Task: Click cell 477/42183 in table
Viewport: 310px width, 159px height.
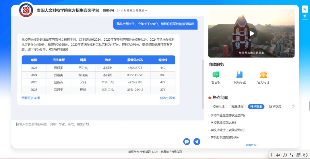Action: click(x=135, y=83)
